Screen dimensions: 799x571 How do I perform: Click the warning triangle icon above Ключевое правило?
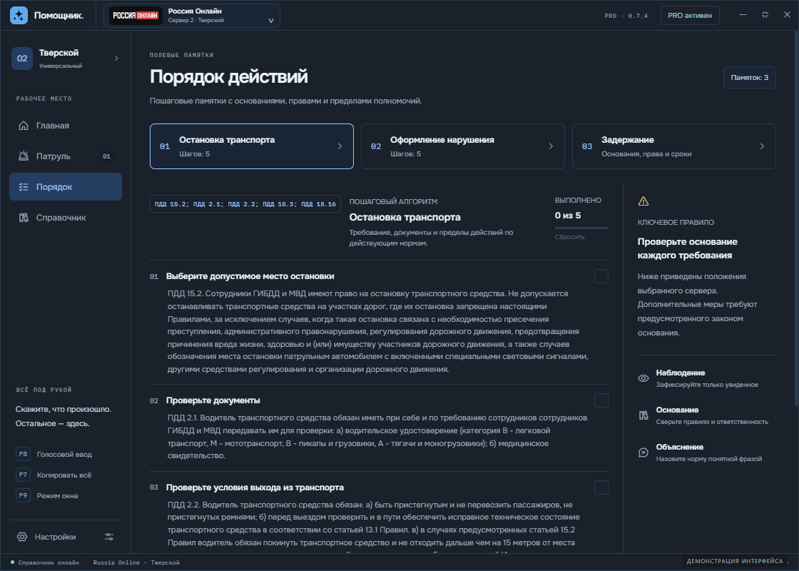[643, 201]
